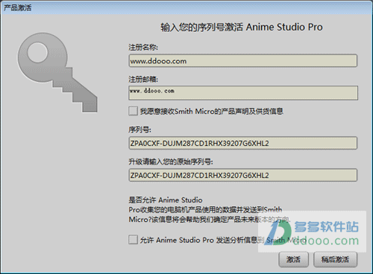Focus the 序列号 serial number field
The width and height of the screenshot is (373, 274).
pos(243,143)
